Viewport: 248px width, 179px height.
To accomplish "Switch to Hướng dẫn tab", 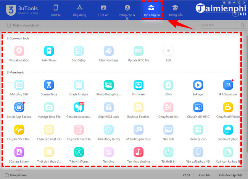I will coord(175,10).
